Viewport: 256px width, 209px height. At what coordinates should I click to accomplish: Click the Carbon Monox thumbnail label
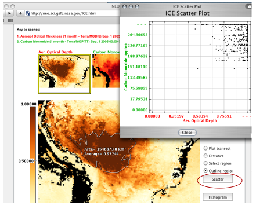coord(106,52)
